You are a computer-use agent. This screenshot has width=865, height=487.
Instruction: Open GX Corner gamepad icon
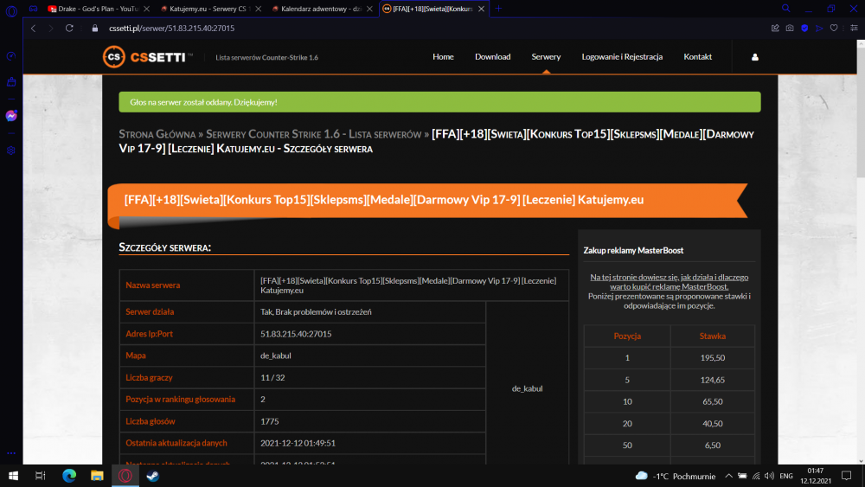(34, 9)
